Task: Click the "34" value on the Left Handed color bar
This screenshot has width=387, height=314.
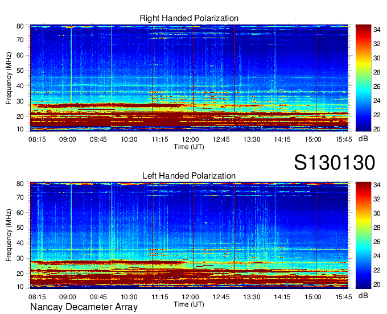Action: (377, 185)
